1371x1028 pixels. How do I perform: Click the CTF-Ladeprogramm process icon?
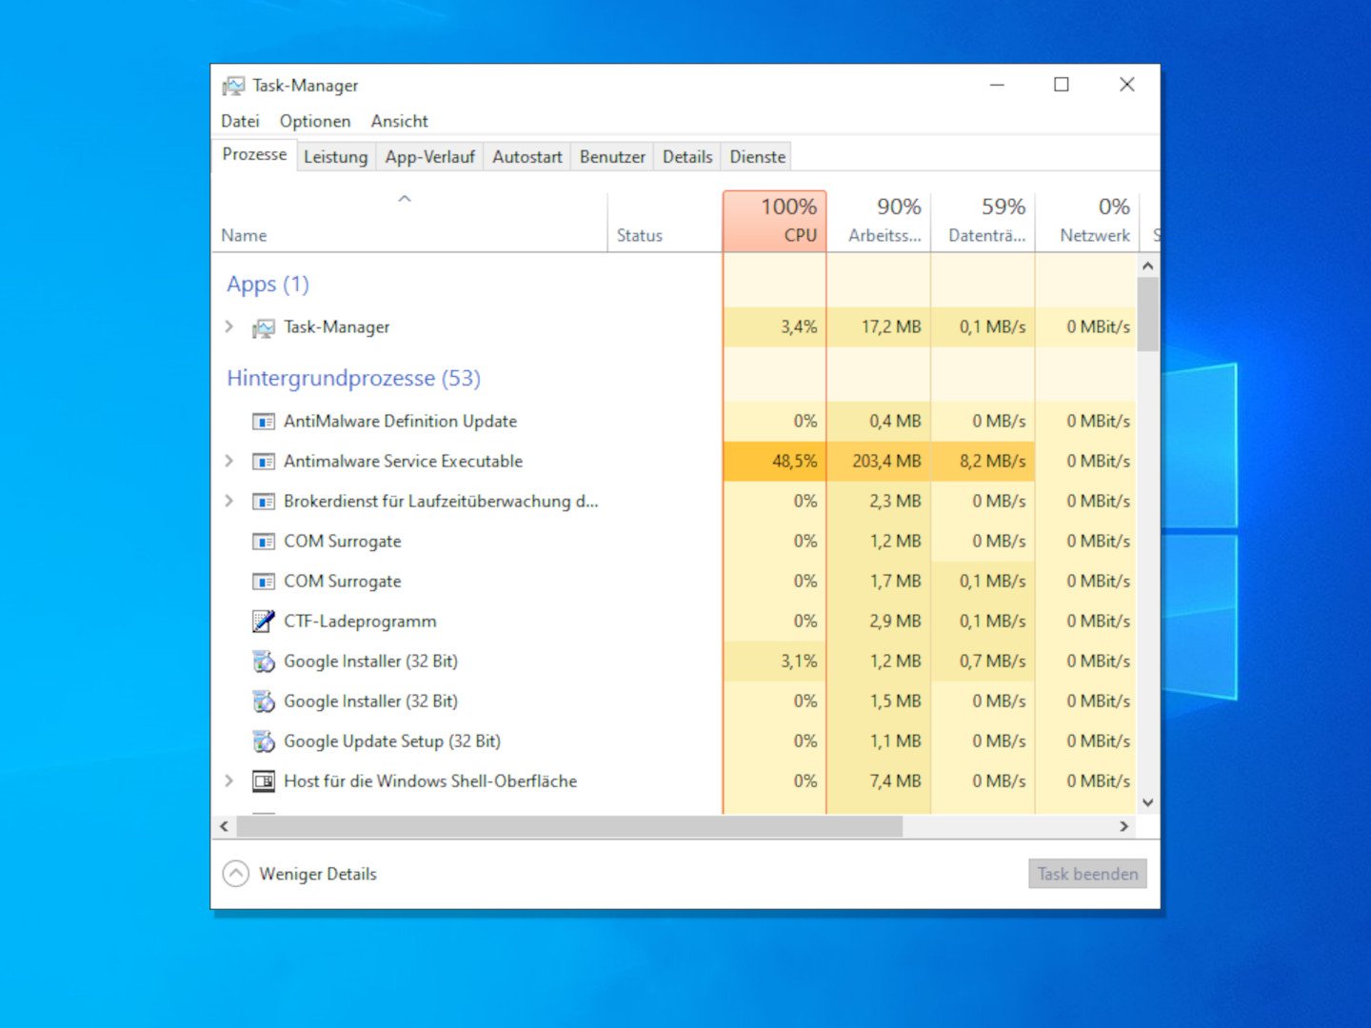pos(263,622)
